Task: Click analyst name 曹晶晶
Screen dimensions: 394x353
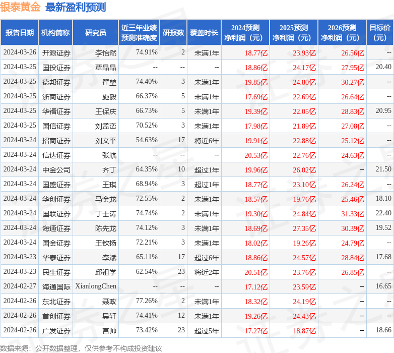Action: coord(106,68)
